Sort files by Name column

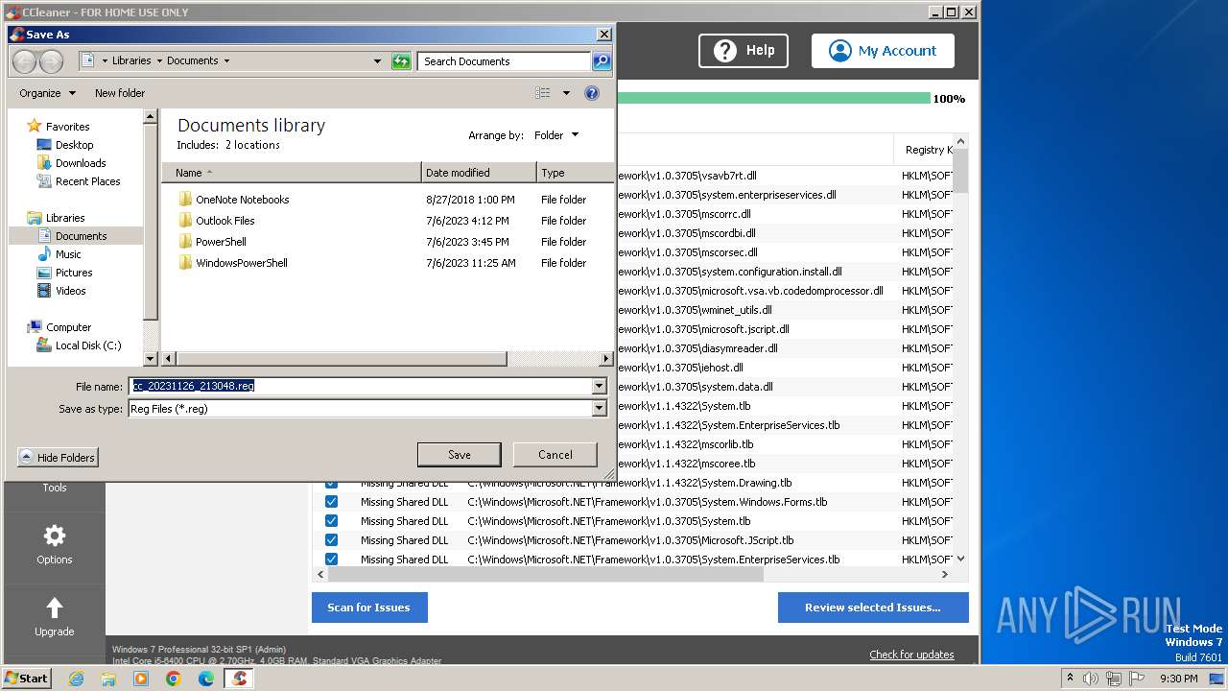[x=292, y=173]
